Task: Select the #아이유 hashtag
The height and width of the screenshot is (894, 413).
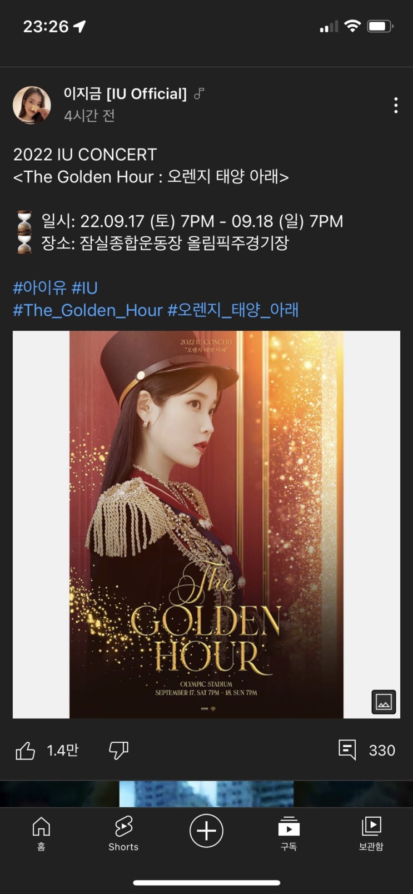Action: point(39,288)
